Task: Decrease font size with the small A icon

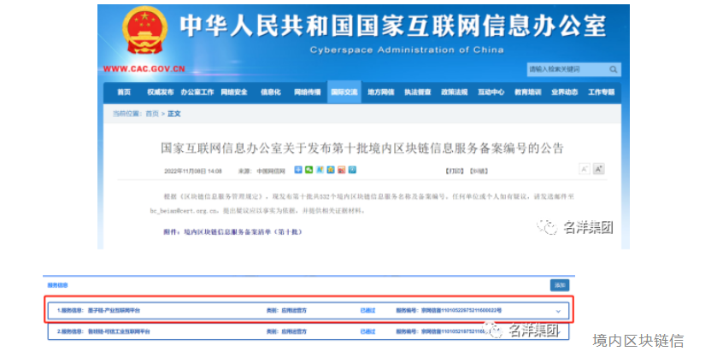Action: point(585,170)
